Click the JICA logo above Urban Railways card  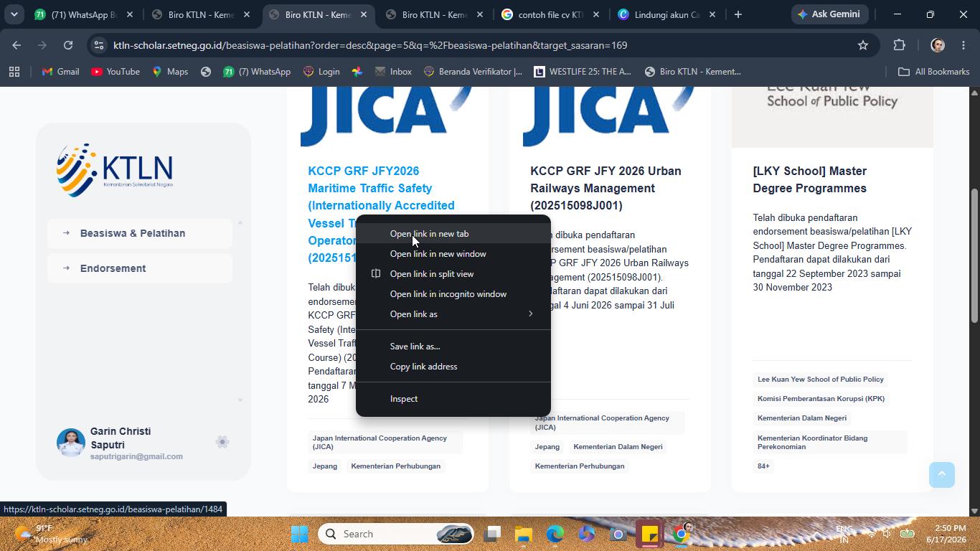tap(610, 117)
